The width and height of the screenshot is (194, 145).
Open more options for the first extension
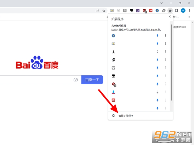(x=166, y=36)
